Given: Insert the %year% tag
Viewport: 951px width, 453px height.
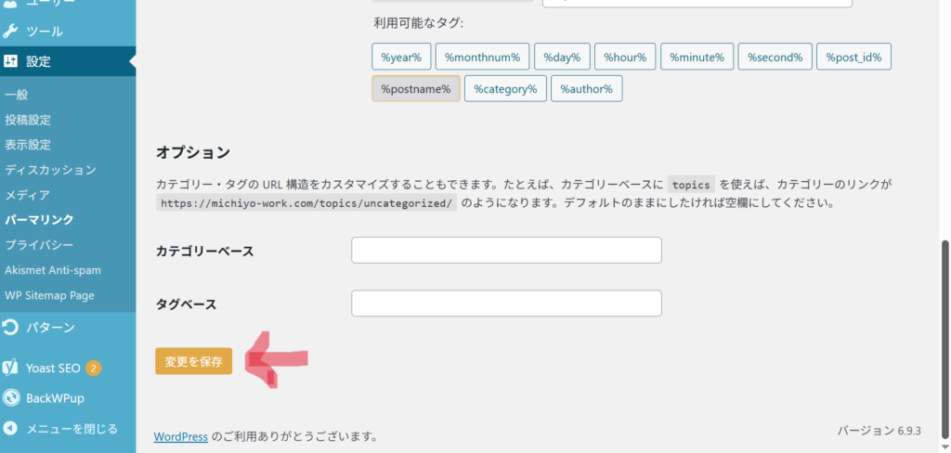Looking at the screenshot, I should click(401, 57).
